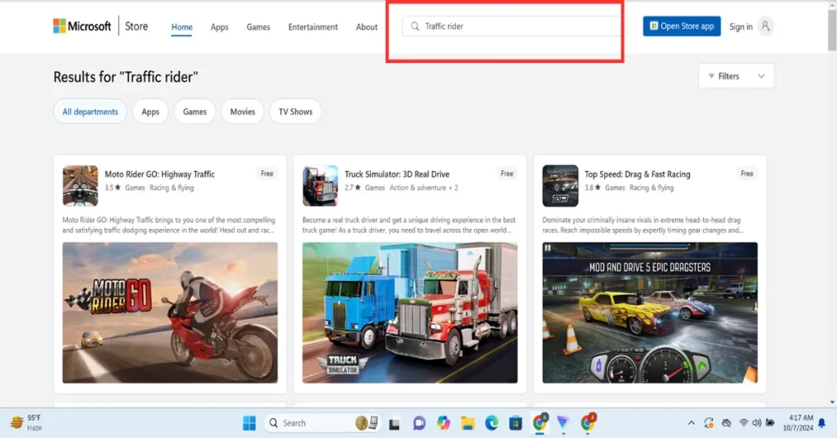
Task: Expand the Filters dropdown
Action: pos(736,76)
